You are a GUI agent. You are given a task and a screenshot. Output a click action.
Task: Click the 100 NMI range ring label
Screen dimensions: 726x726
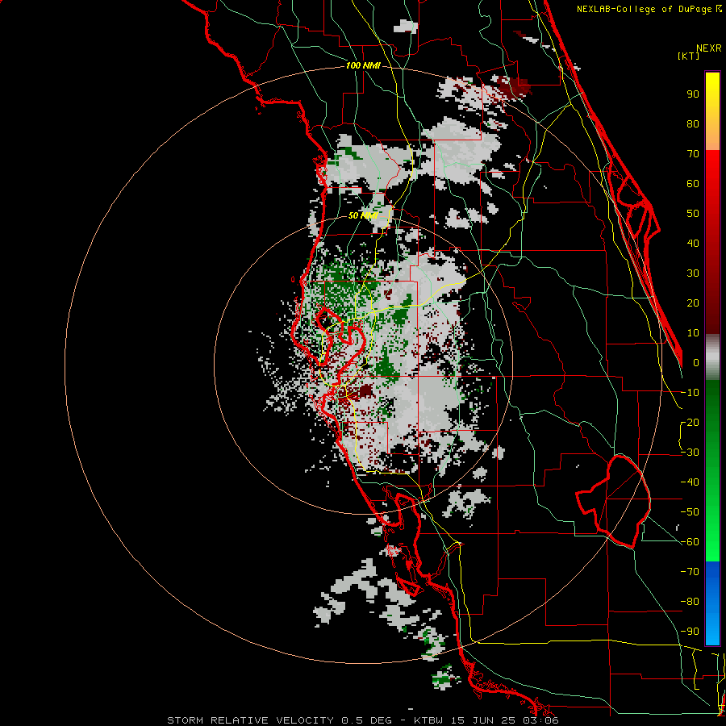click(x=363, y=65)
